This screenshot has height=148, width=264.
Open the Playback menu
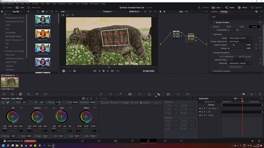coord(61,4)
